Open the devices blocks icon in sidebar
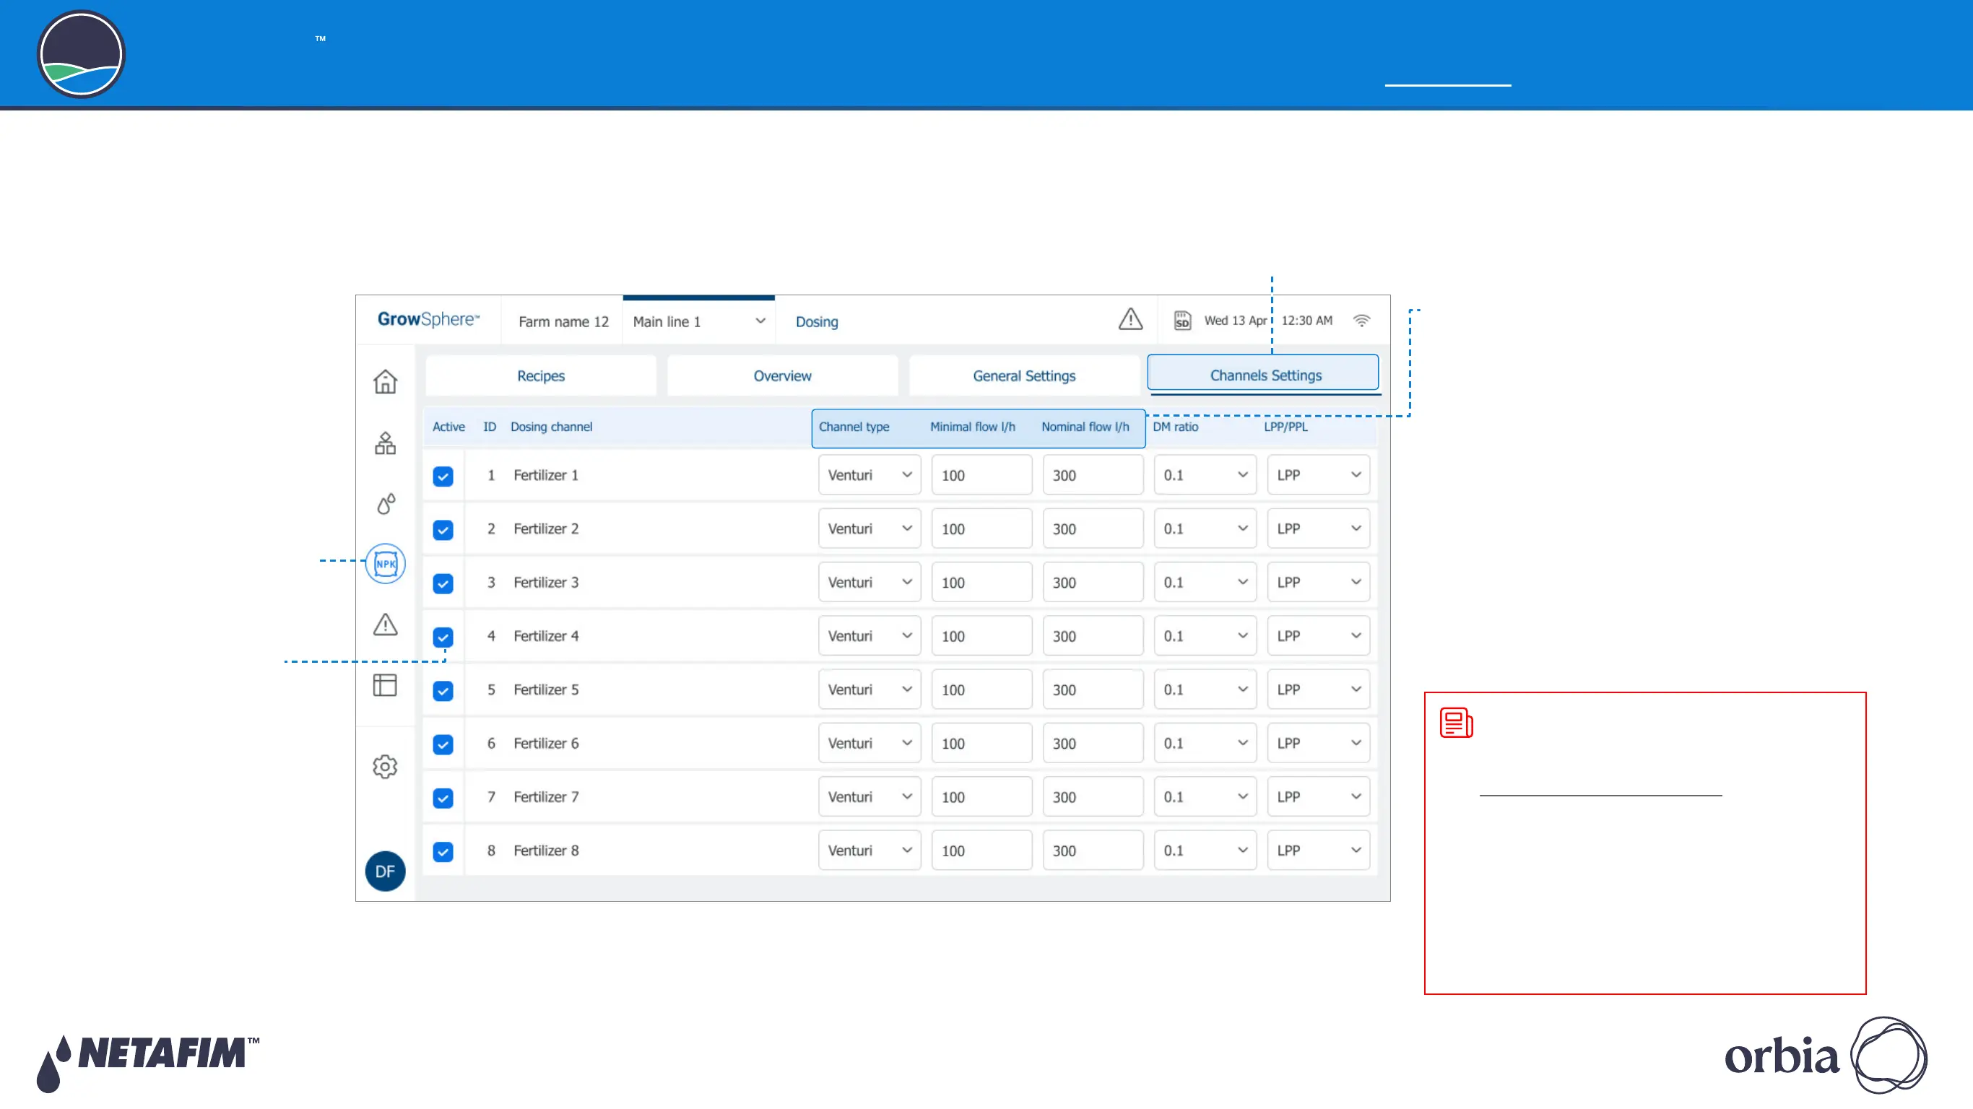 pos(385,443)
